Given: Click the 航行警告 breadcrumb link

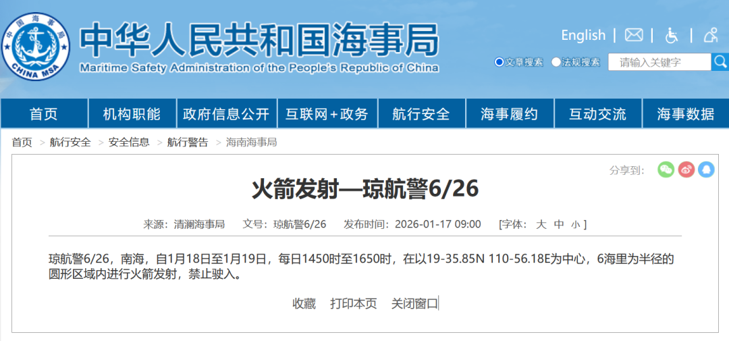Looking at the screenshot, I should click(x=188, y=142).
